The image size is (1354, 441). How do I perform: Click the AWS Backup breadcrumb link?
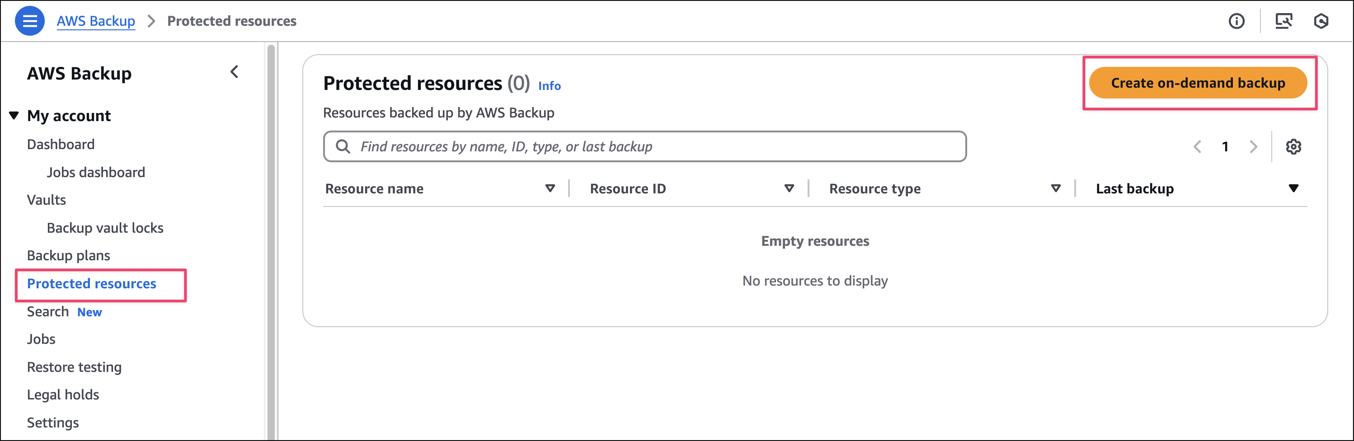pos(96,21)
